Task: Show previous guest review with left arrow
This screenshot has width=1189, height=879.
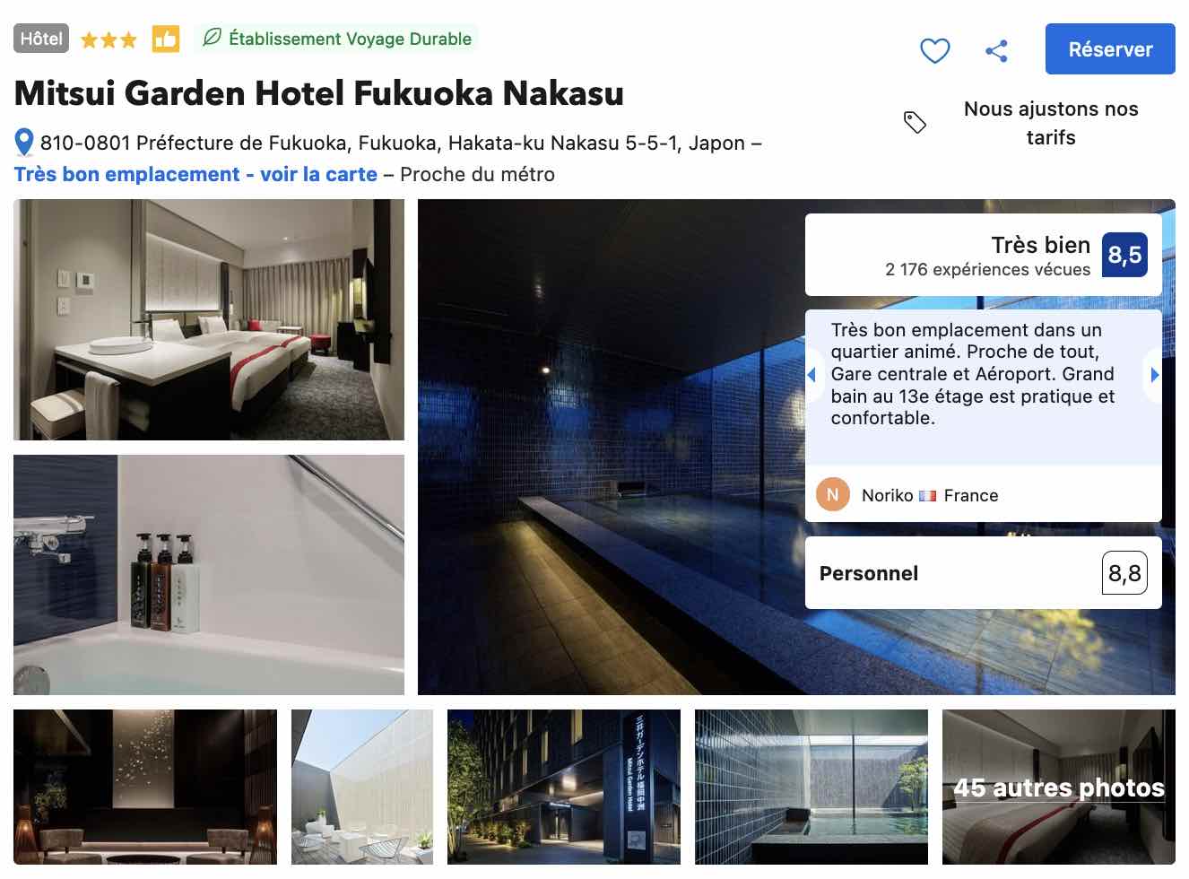Action: 812,375
